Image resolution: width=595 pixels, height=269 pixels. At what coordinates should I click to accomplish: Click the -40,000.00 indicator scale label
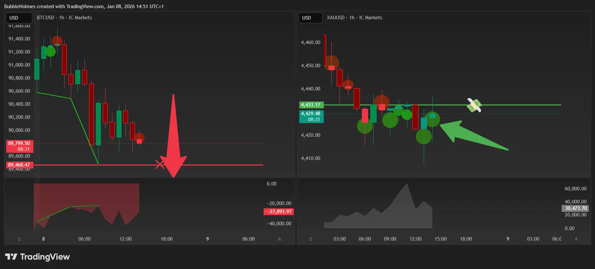pos(279,224)
